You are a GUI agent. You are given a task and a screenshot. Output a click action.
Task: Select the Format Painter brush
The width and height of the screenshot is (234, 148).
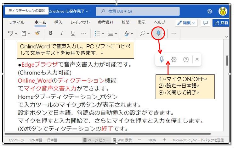[x=37, y=33]
